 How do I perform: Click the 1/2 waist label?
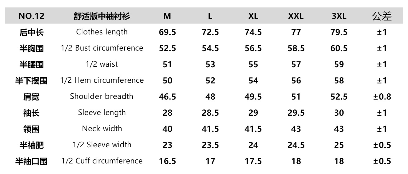pos(102,65)
